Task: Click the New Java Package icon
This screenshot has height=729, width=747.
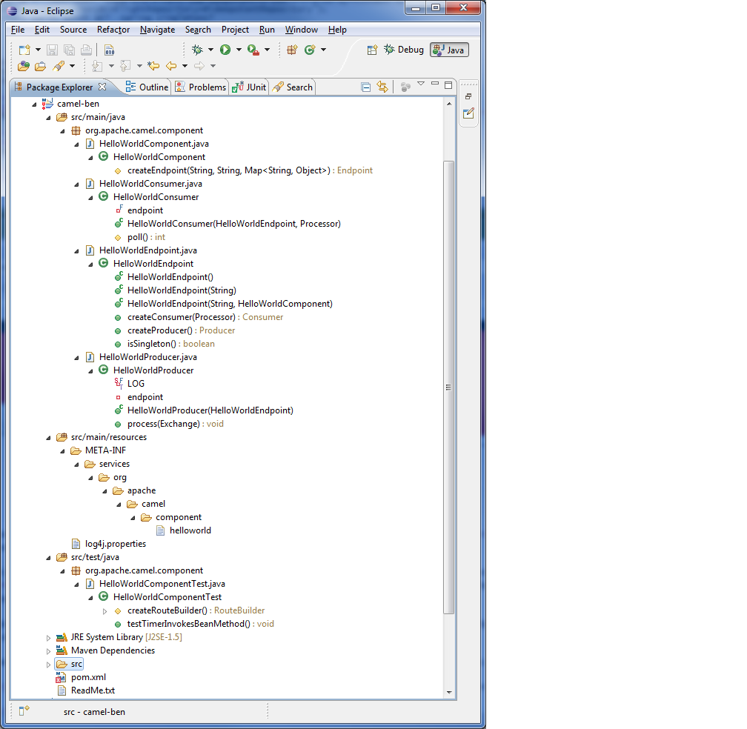Action: coord(292,50)
